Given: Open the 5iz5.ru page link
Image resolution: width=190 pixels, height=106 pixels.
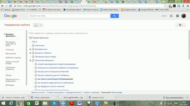Looking at the screenshot, I should pyautogui.click(x=34, y=42).
